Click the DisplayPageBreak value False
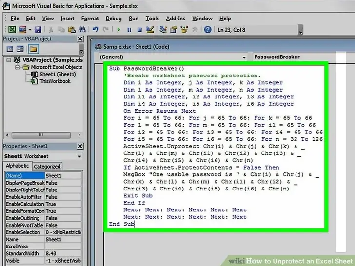Screen dimensions: 355x266 63,183
